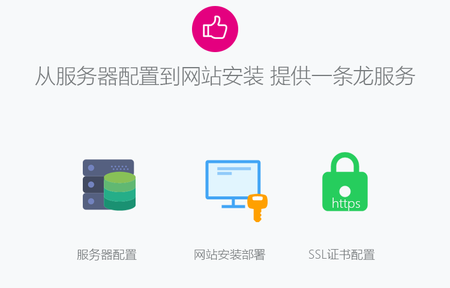Click the text lines on monitor screen
This screenshot has width=450, height=288.
(x=234, y=171)
